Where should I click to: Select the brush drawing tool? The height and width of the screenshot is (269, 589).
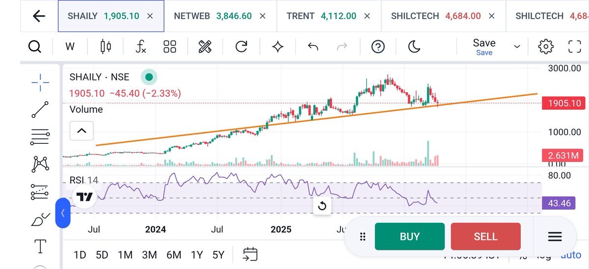(x=40, y=219)
